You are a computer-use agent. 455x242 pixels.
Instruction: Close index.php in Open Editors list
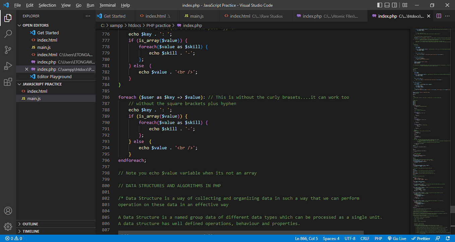coord(27,70)
